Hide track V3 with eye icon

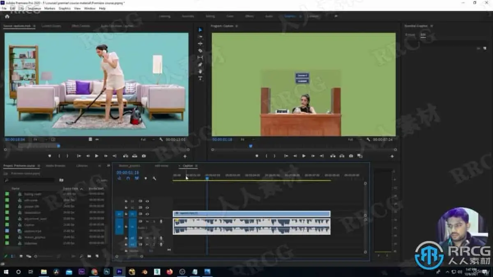(147, 201)
